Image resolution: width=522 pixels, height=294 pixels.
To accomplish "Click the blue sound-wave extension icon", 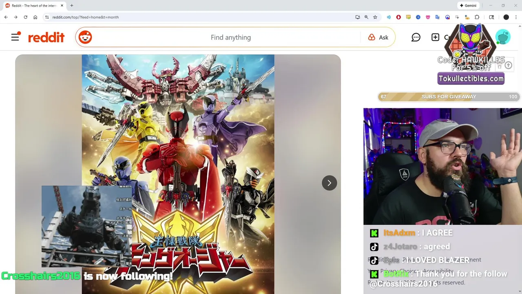I will point(389,17).
